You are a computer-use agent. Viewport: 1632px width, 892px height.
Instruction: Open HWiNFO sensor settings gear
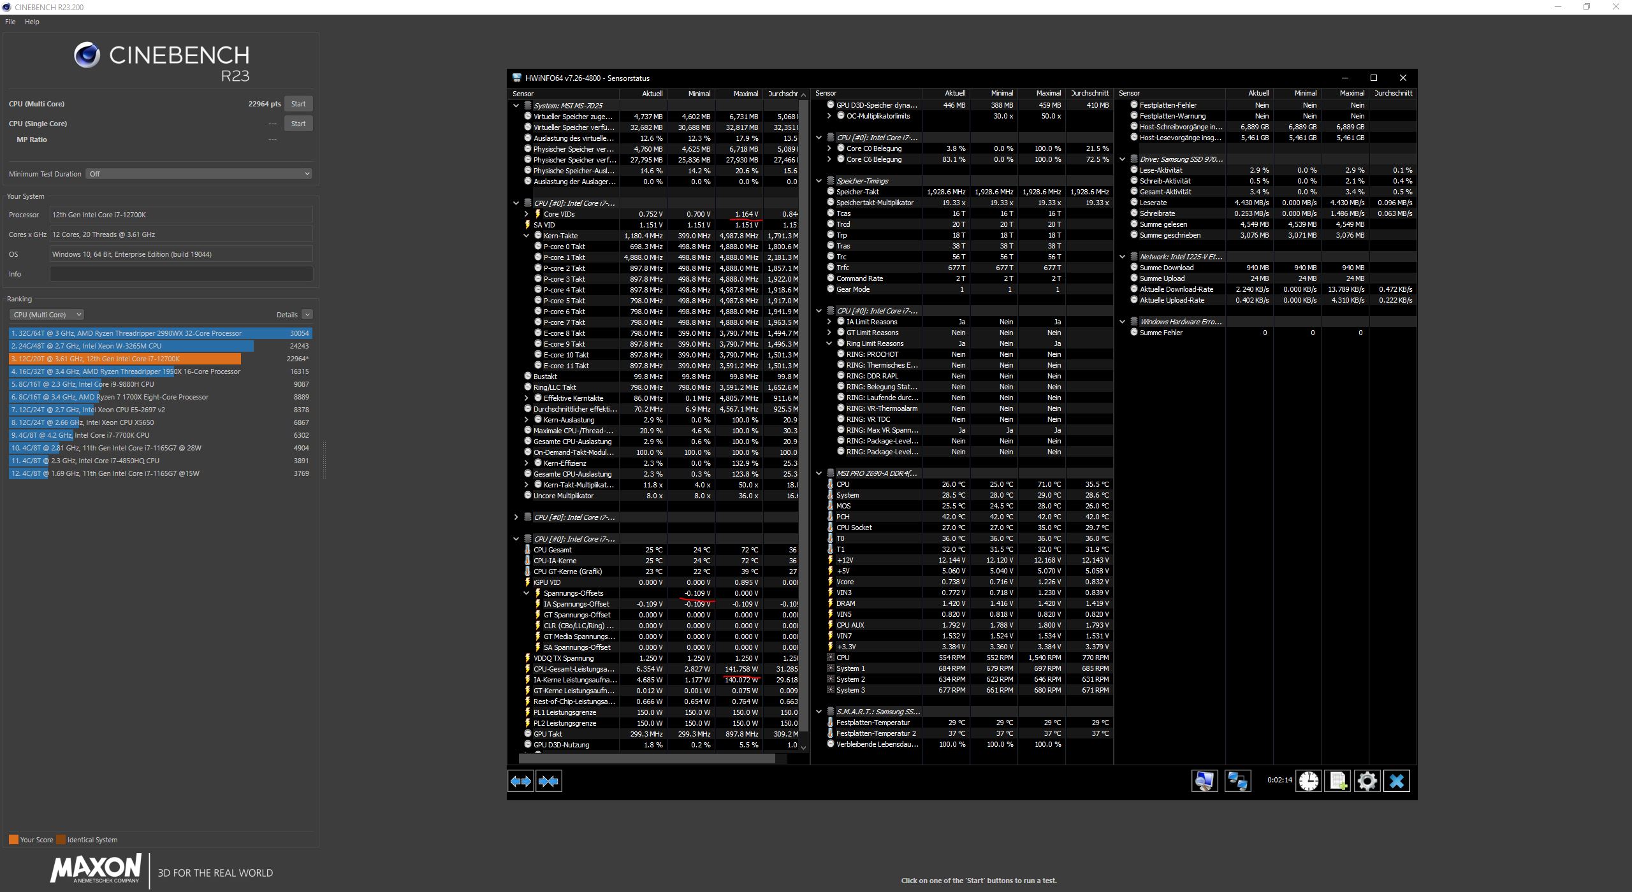(x=1367, y=781)
